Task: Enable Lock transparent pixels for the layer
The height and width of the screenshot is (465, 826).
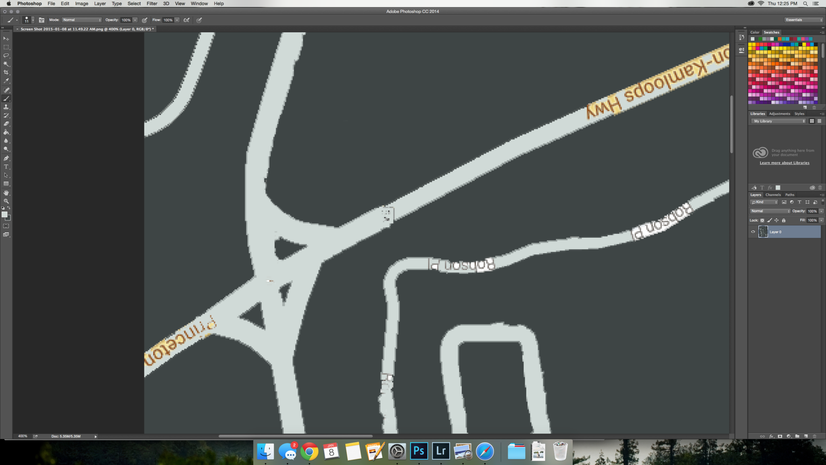Action: coord(762,220)
